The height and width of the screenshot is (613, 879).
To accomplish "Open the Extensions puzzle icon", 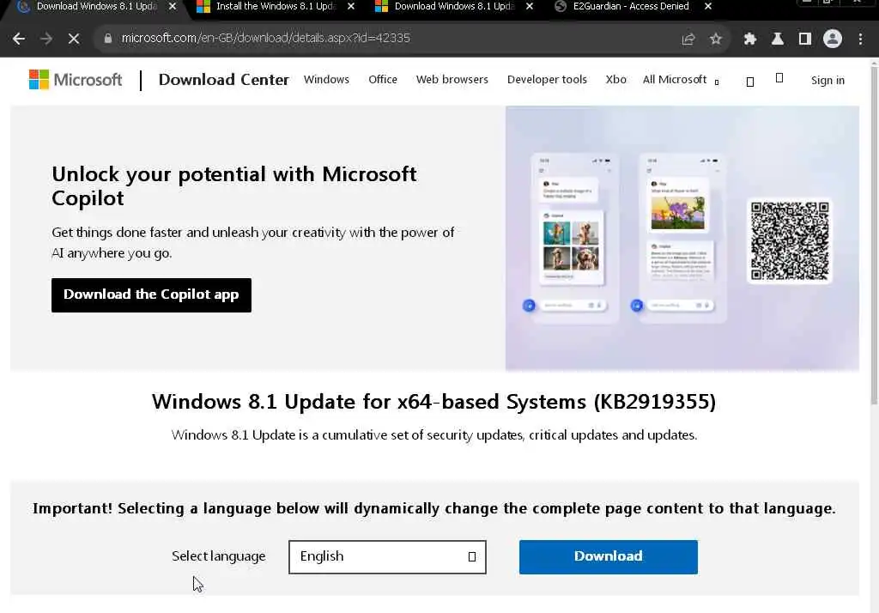I will [x=750, y=39].
